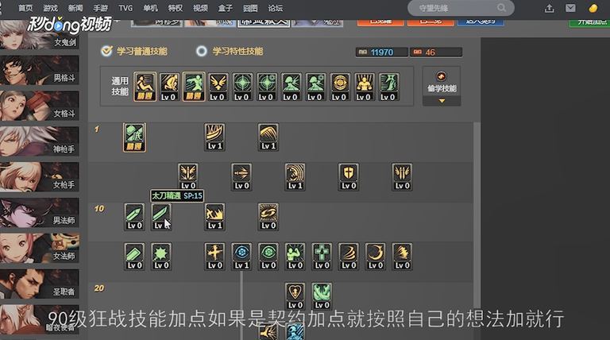
Task: Choose the 女格斗 character class
Action: click(39, 106)
